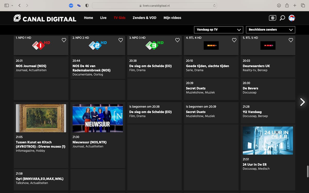Favorite RTL 5 HD with the heart icon

[291, 40]
